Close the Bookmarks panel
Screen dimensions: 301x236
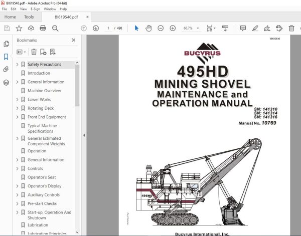pos(74,40)
